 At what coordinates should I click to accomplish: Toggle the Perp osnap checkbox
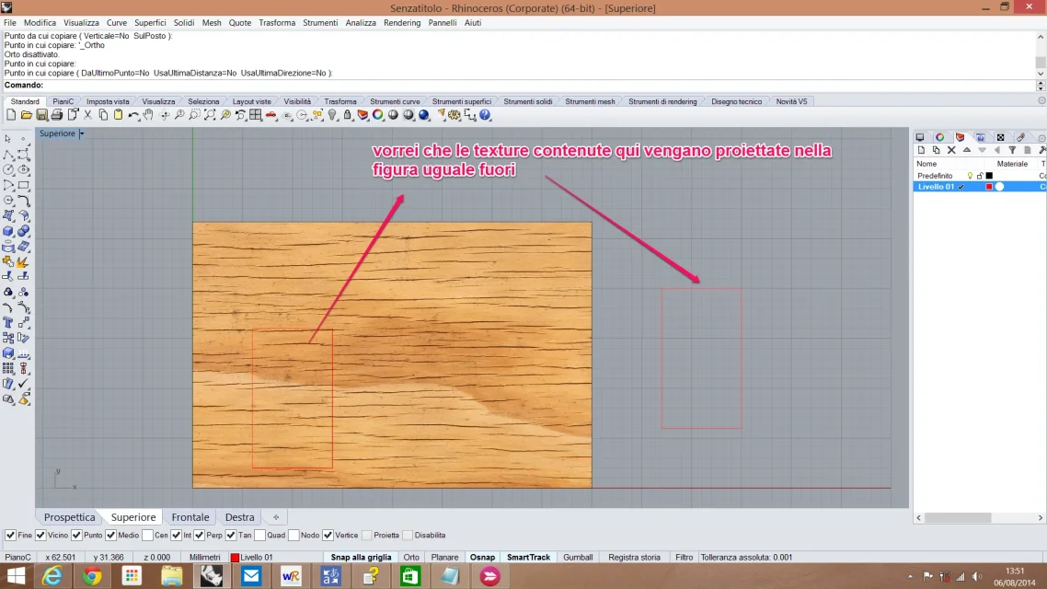click(199, 535)
